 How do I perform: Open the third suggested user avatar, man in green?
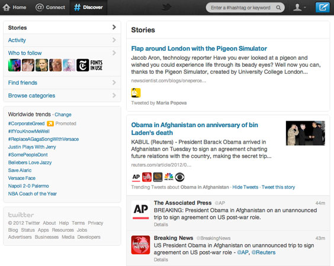pos(41,65)
